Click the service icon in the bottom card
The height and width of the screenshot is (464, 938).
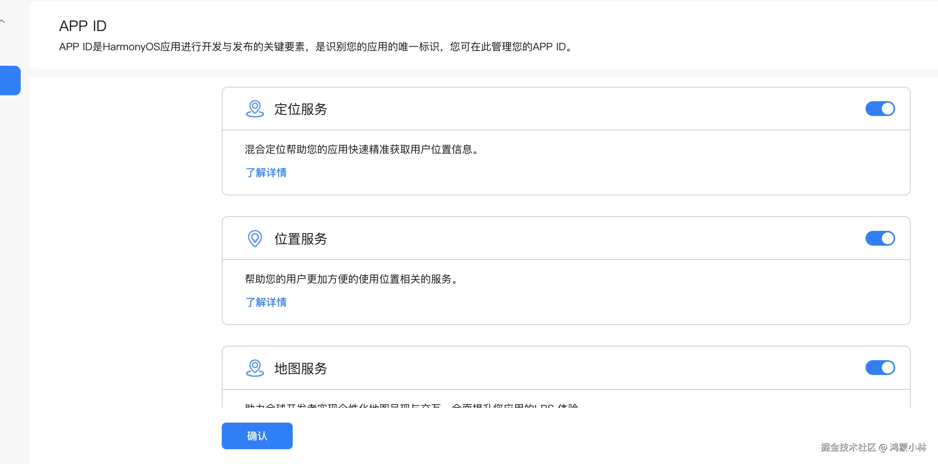point(255,368)
